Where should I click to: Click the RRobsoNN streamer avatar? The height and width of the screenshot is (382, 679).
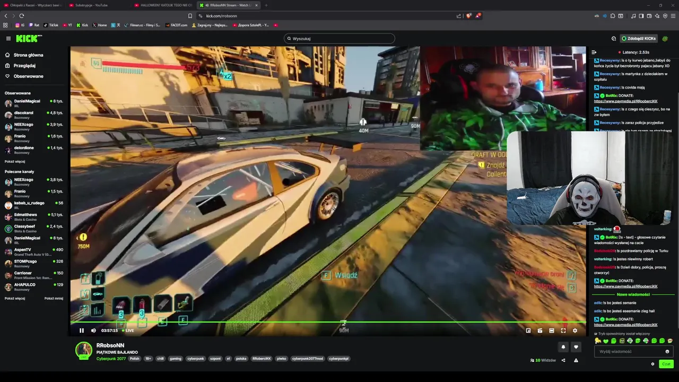point(84,350)
